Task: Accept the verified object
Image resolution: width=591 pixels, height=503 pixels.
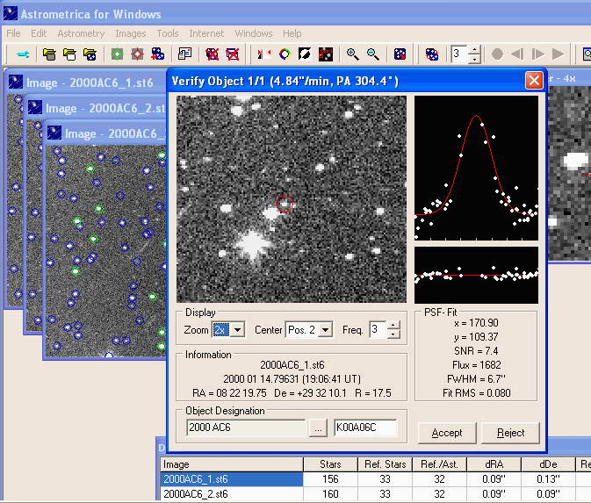Action: (447, 433)
